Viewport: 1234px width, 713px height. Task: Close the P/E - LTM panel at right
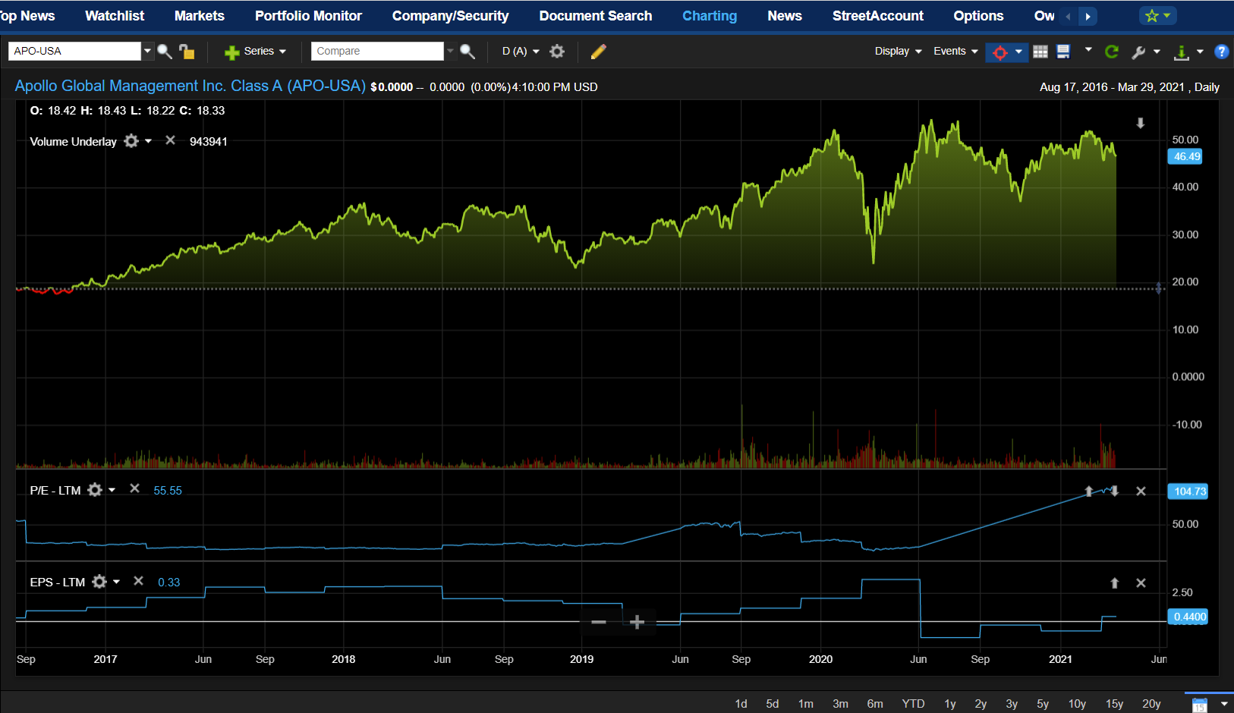tap(1141, 492)
